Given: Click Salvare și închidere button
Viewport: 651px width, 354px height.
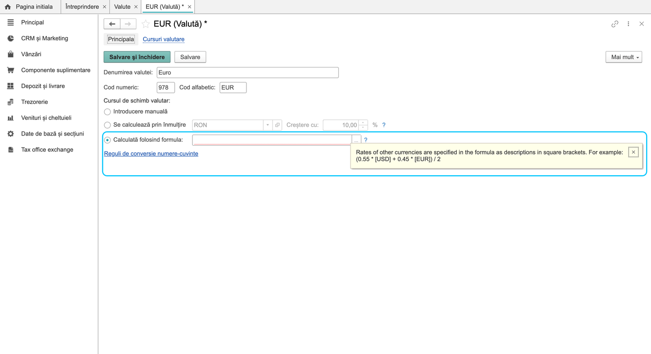Looking at the screenshot, I should [x=137, y=57].
